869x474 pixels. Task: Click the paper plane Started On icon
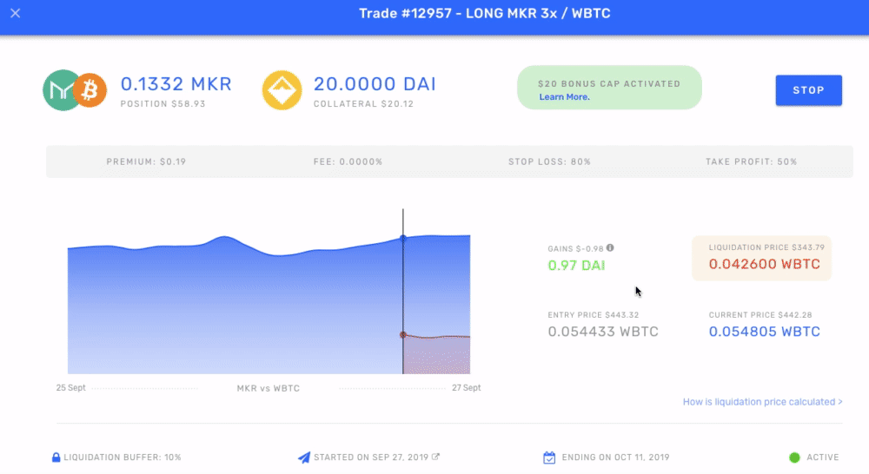(x=304, y=458)
